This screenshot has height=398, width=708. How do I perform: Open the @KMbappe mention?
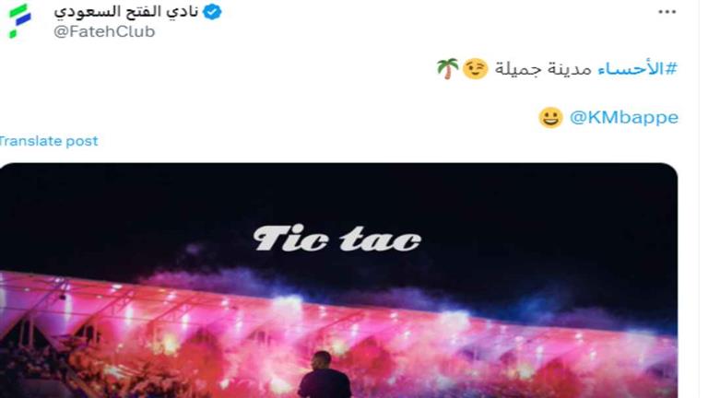coord(624,118)
